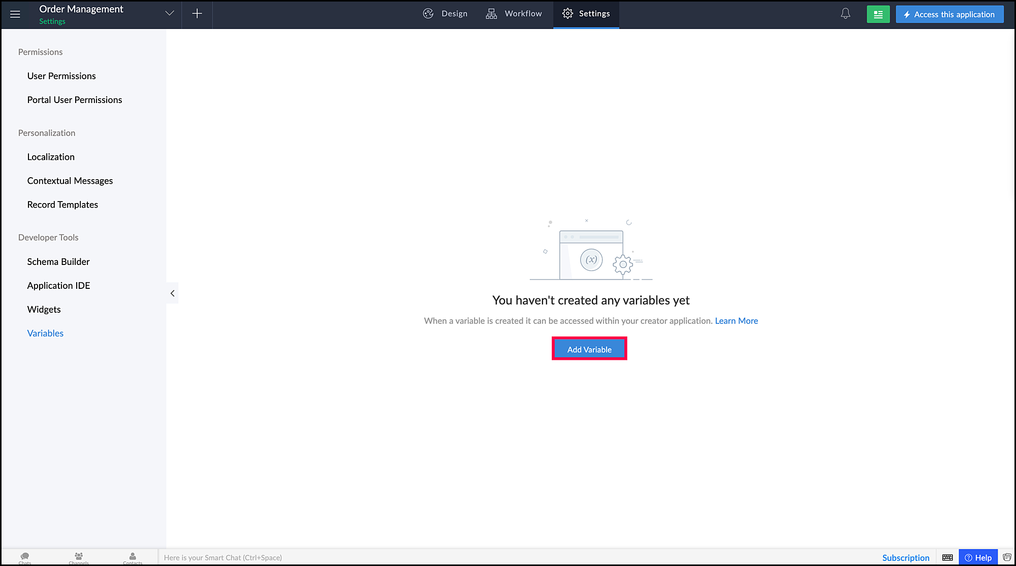
Task: Open Schema Builder in sidebar
Action: [58, 261]
